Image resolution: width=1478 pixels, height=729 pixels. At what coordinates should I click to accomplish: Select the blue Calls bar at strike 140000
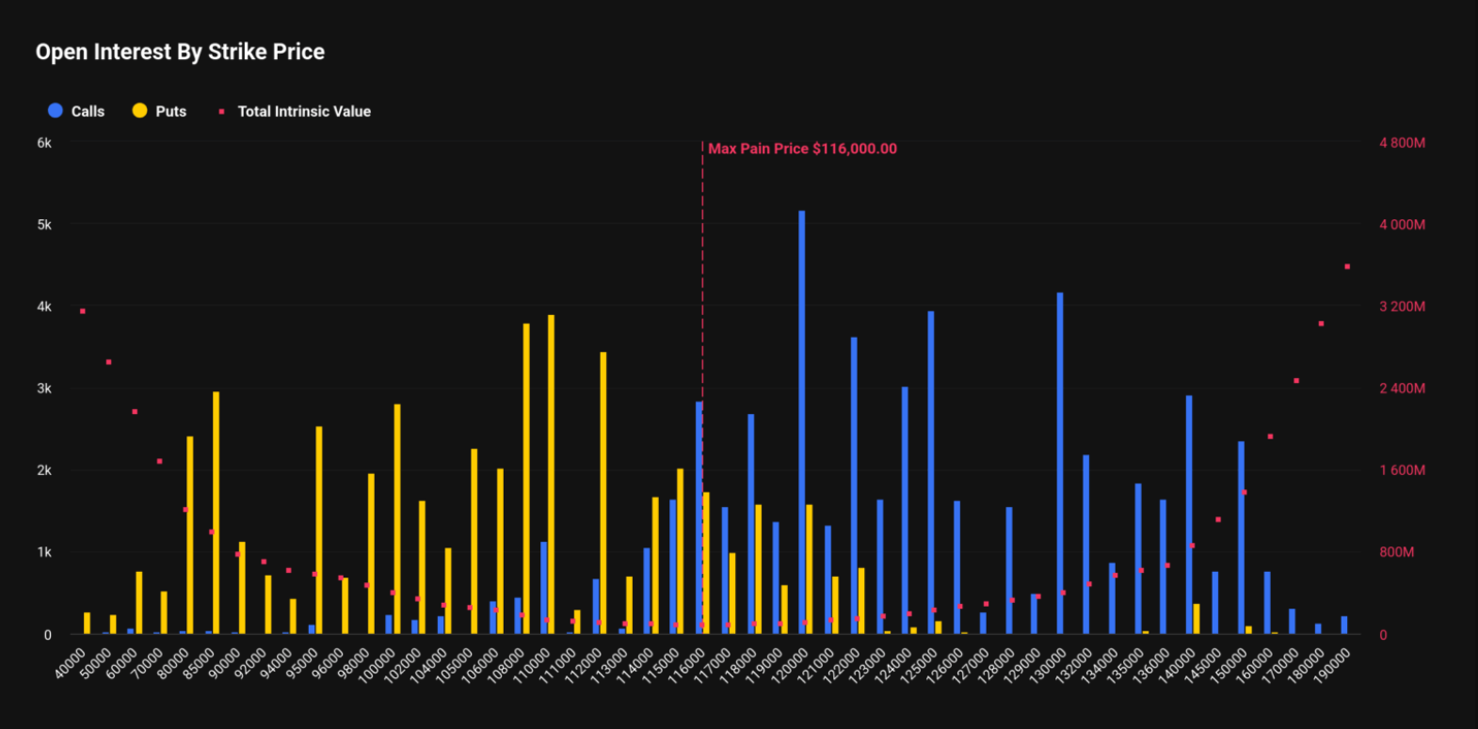tap(1189, 515)
